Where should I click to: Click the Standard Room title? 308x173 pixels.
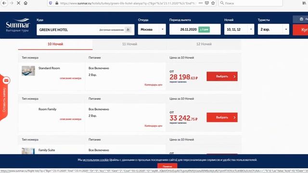[x=49, y=68]
